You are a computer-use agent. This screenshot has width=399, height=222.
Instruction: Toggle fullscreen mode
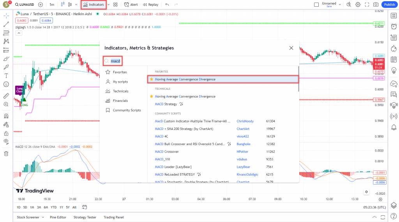point(367,5)
